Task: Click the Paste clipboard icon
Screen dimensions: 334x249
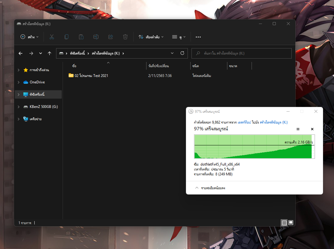Action: point(81,37)
